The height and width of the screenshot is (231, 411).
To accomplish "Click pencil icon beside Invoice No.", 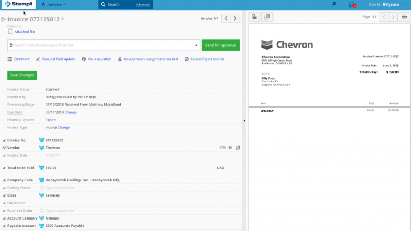I will click(x=5, y=140).
